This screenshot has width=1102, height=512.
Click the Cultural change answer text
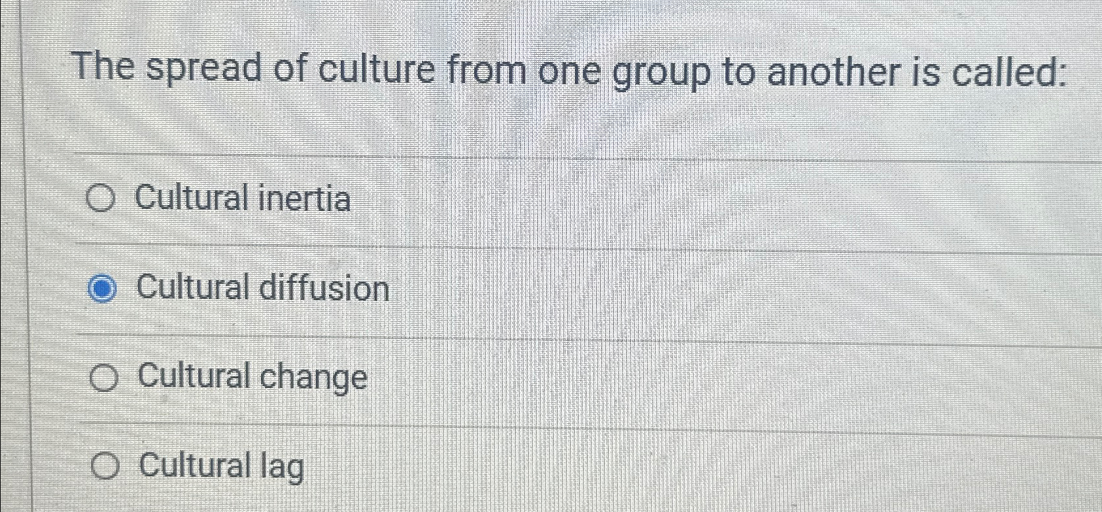[252, 377]
